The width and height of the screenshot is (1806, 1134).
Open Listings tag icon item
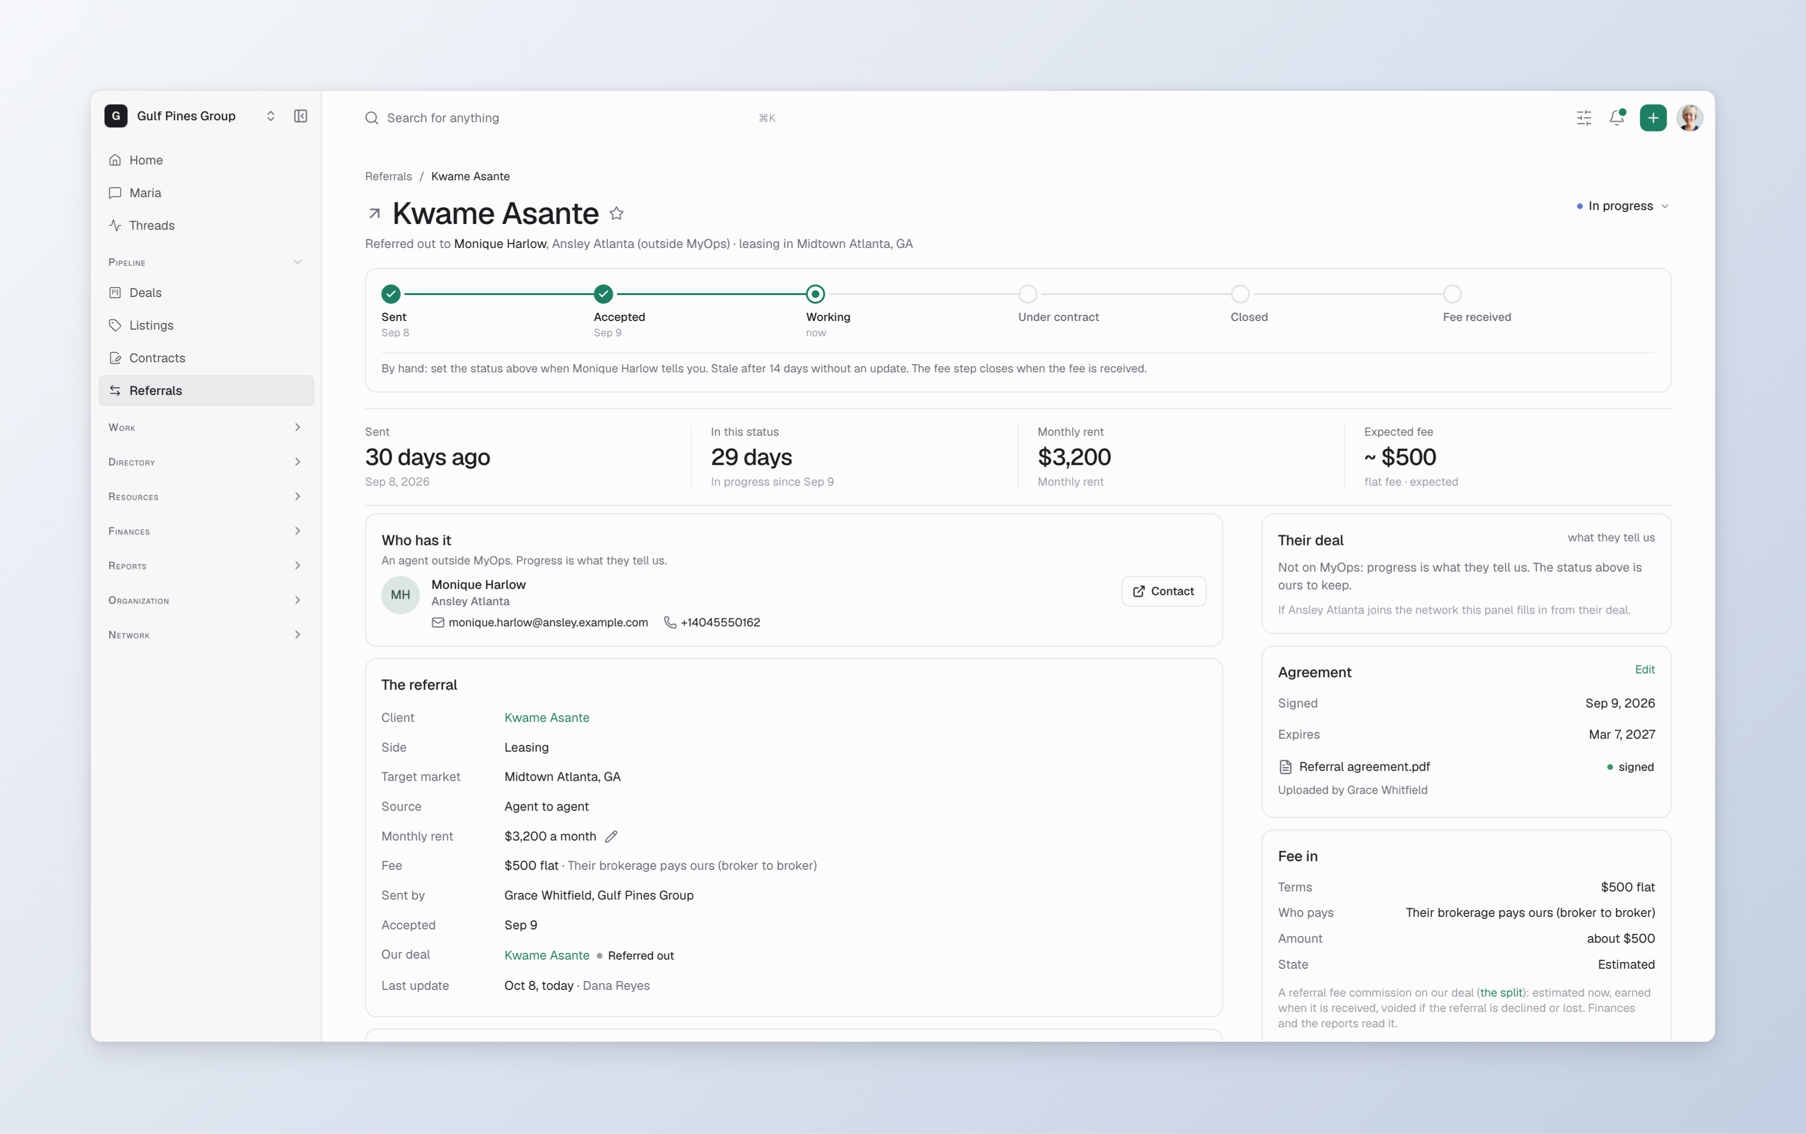(x=206, y=325)
